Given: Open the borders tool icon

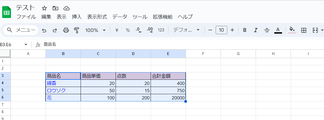Looking at the screenshot, I should [304, 30].
